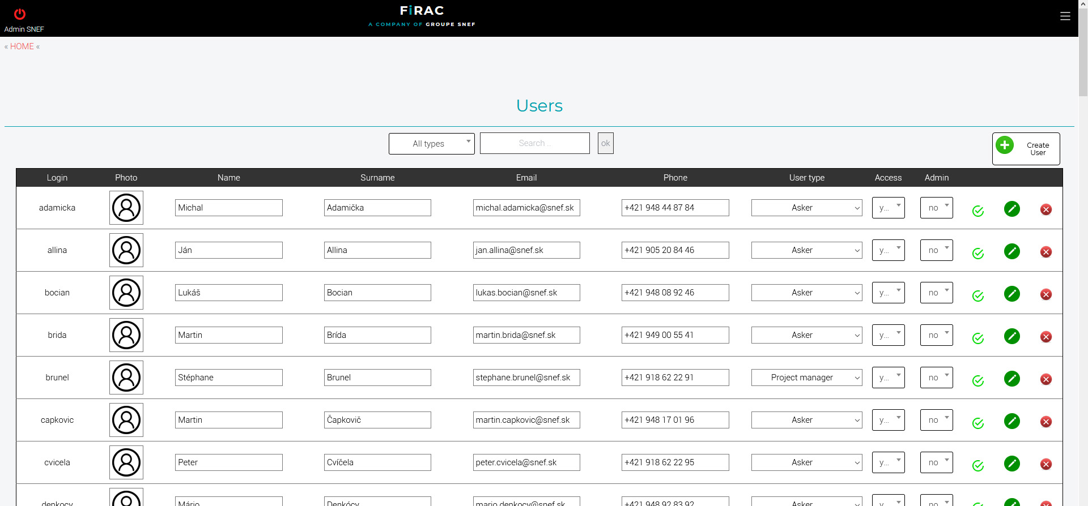Click green checkmark icon for bocian row
This screenshot has width=1088, height=506.
coord(978,296)
